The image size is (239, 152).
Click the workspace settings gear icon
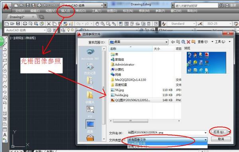click(49, 30)
